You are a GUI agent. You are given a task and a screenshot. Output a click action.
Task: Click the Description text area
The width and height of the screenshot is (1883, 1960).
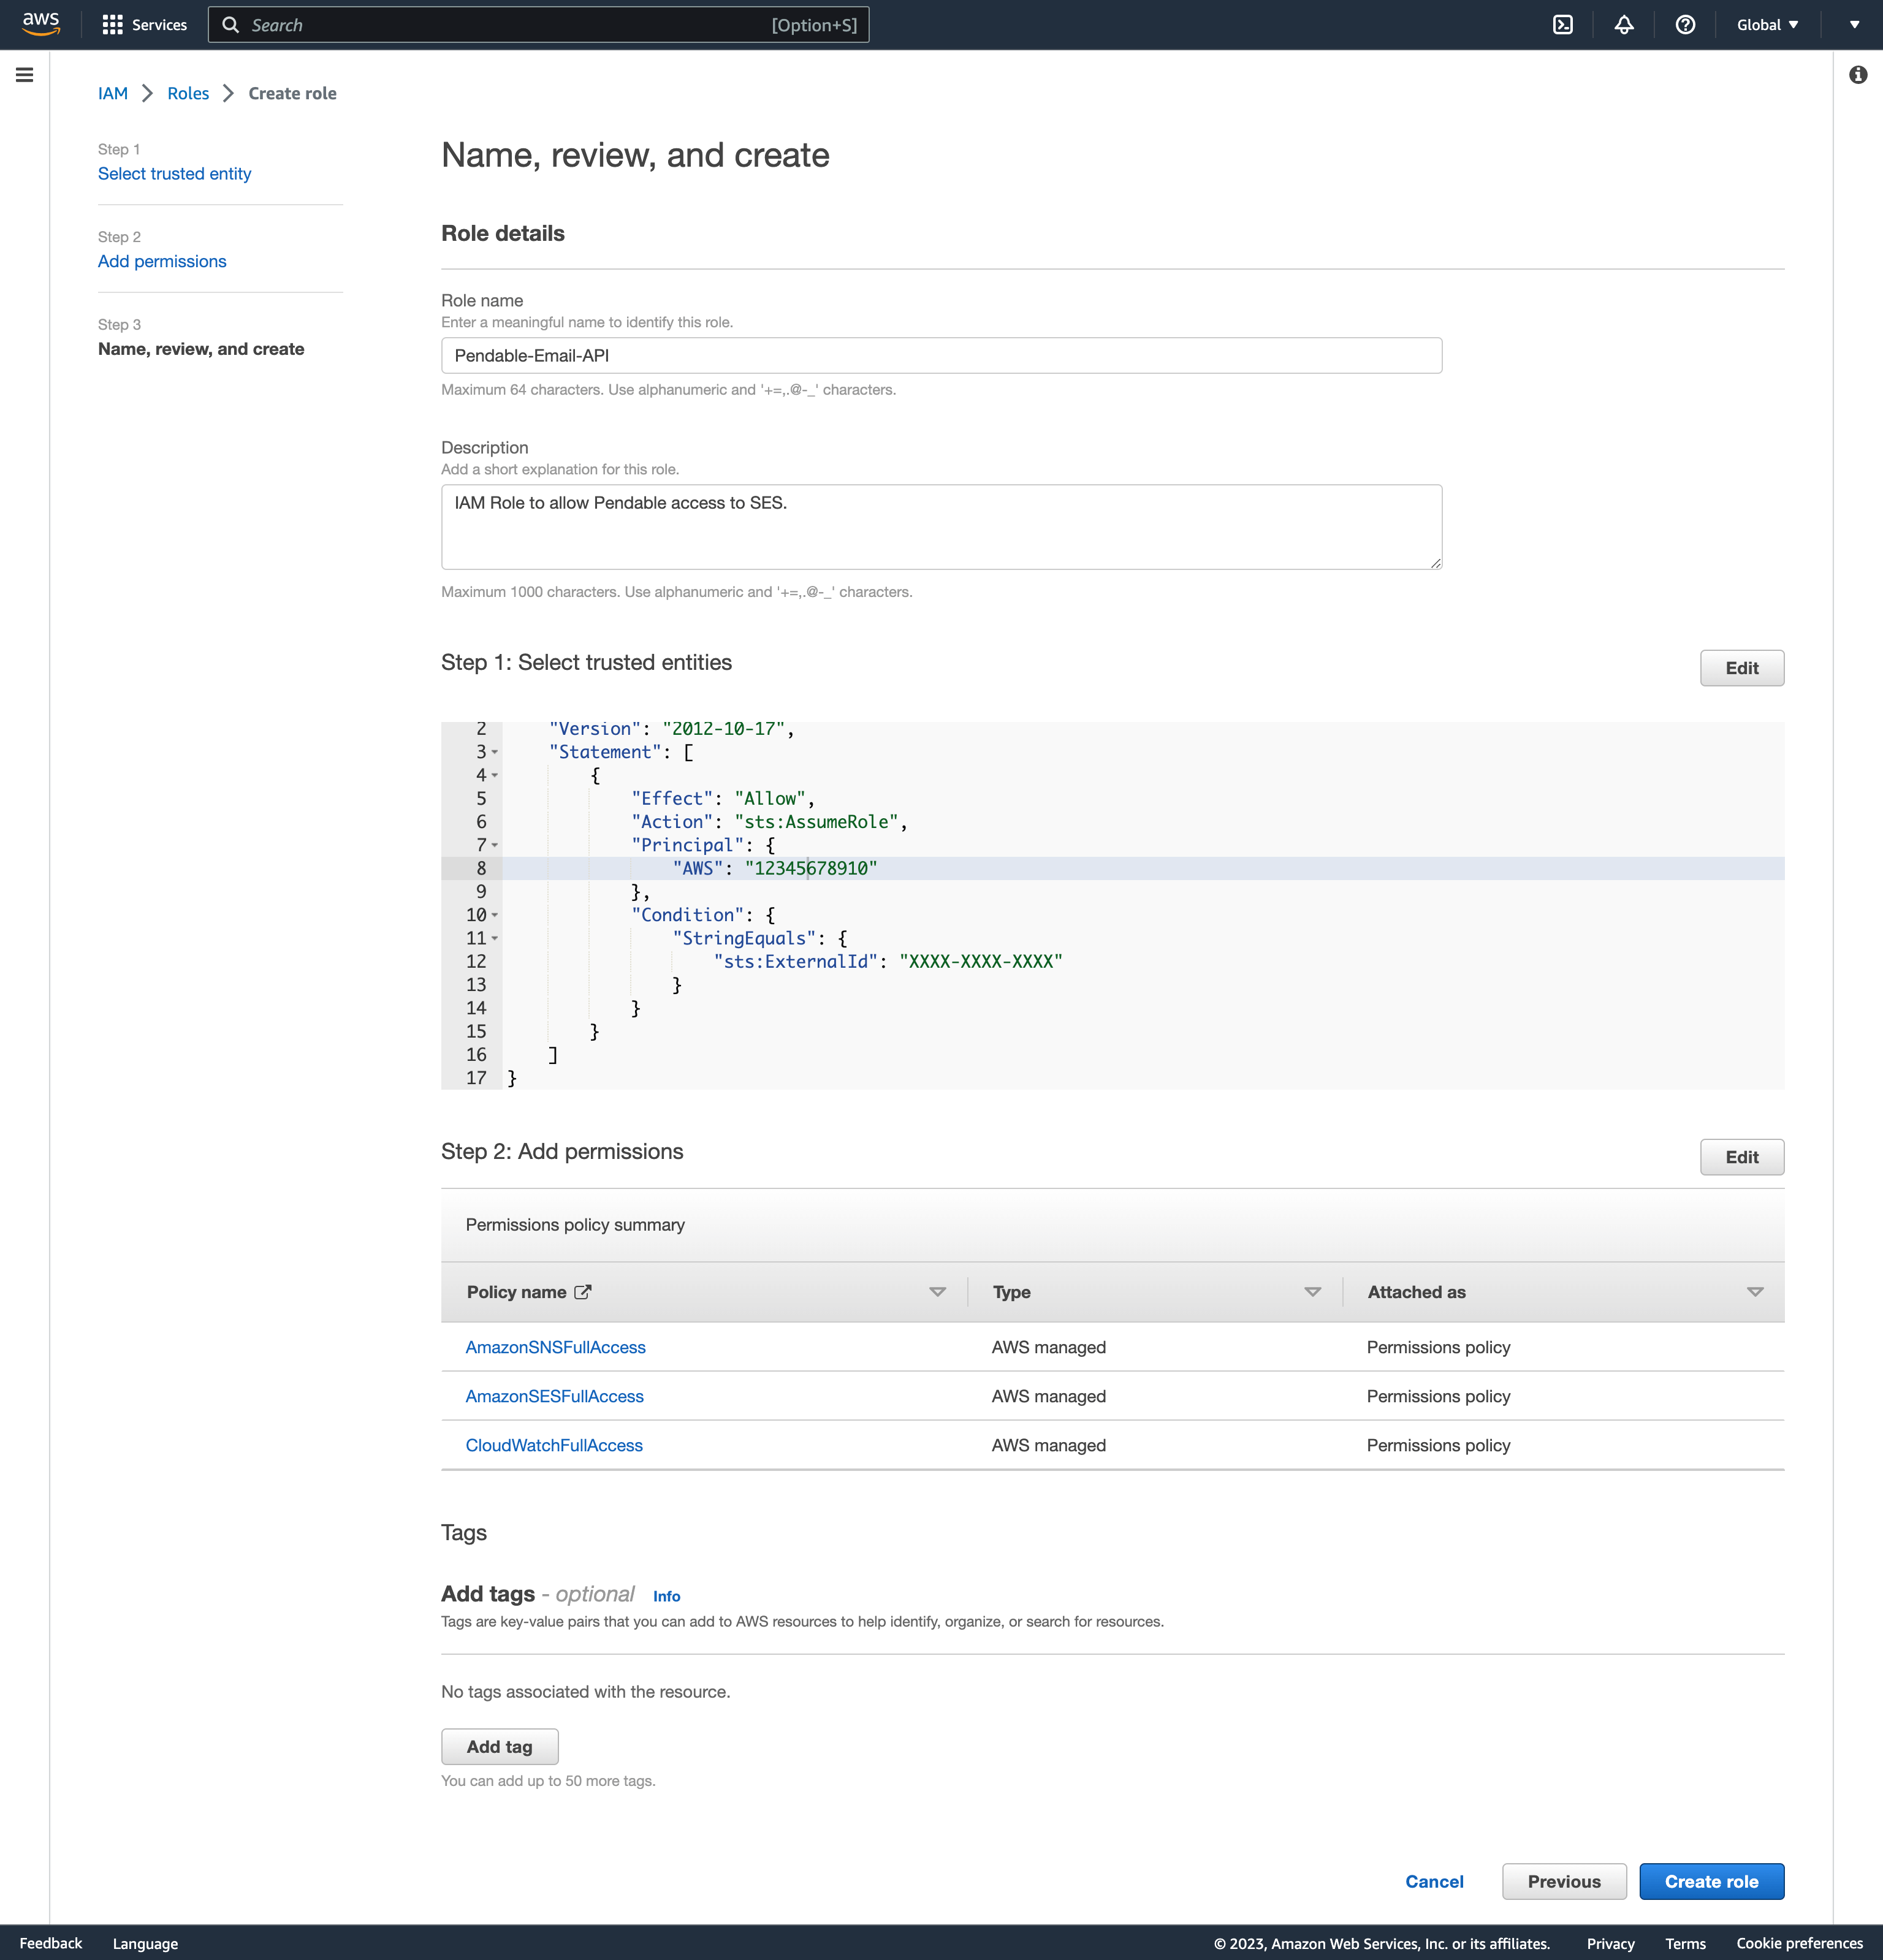tap(941, 527)
